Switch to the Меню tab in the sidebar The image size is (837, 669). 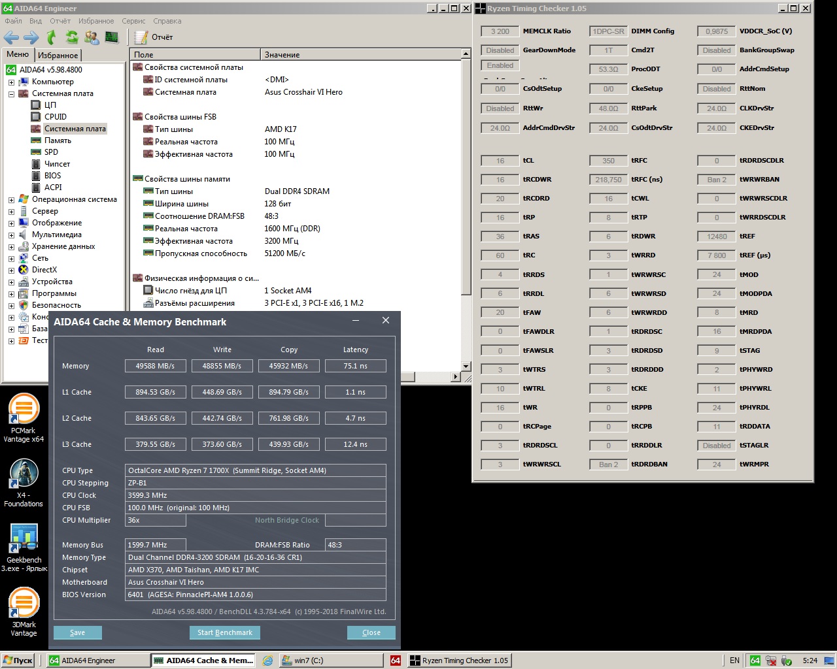click(18, 54)
